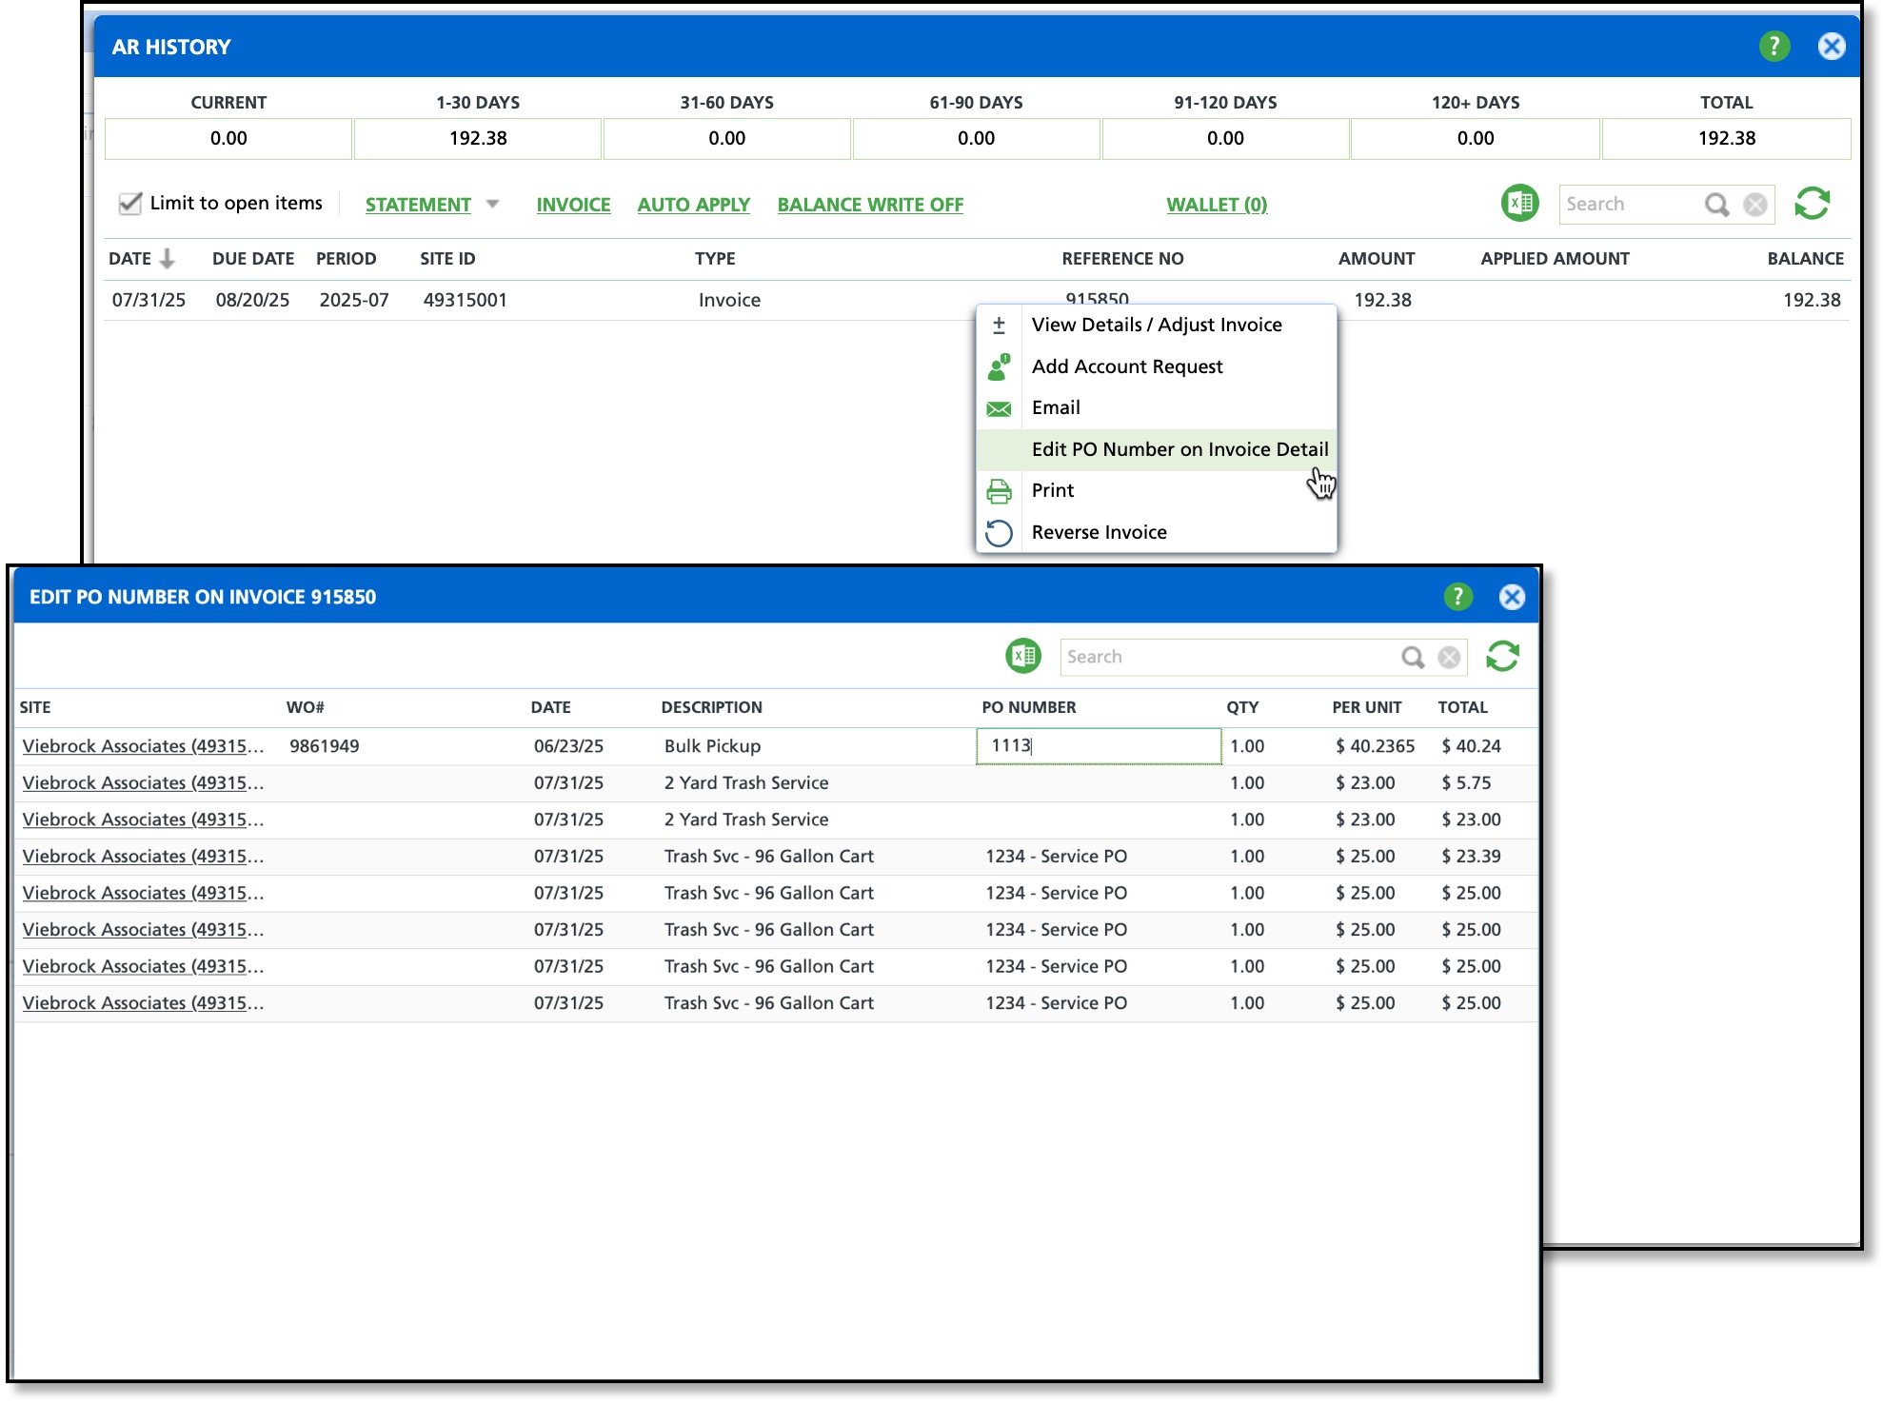The width and height of the screenshot is (1883, 1403).
Task: Select Edit PO Number on Invoice Detail
Action: tap(1179, 449)
